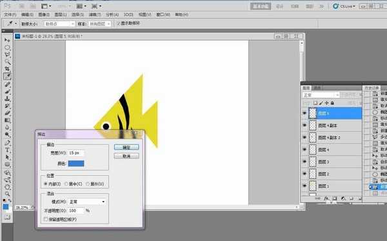This screenshot has width=387, height=241.
Task: Open the layers panel blending mode dropdown
Action: click(x=321, y=95)
